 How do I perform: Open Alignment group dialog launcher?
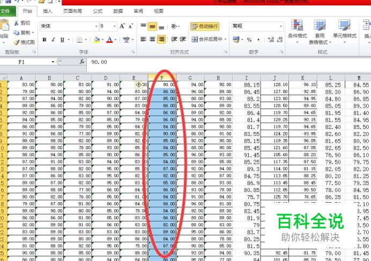[226, 52]
